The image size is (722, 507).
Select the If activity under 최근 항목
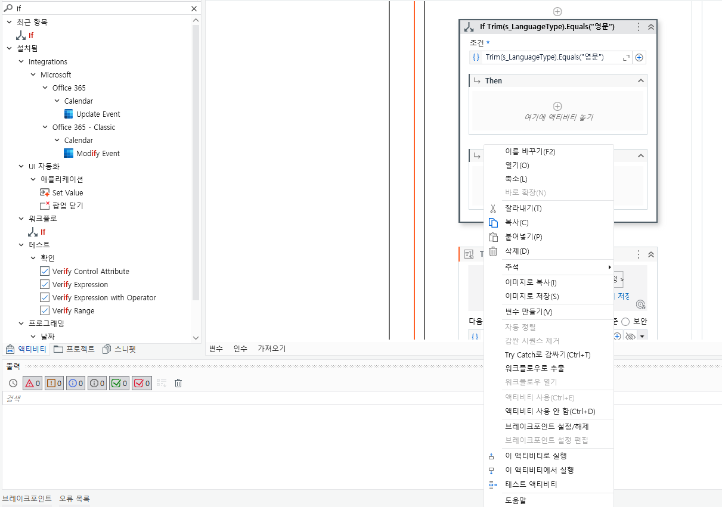click(x=26, y=35)
